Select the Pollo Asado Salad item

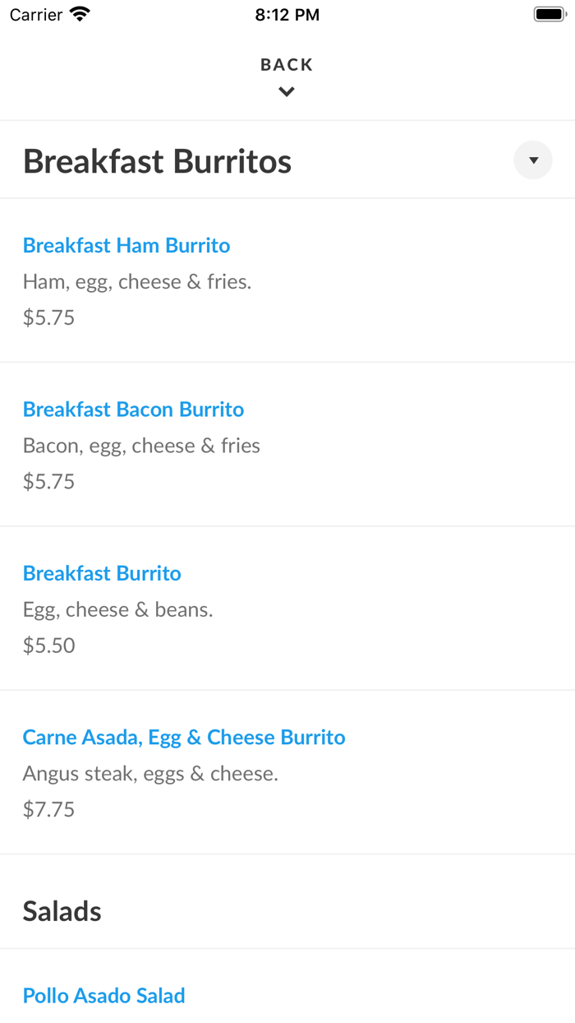[104, 995]
